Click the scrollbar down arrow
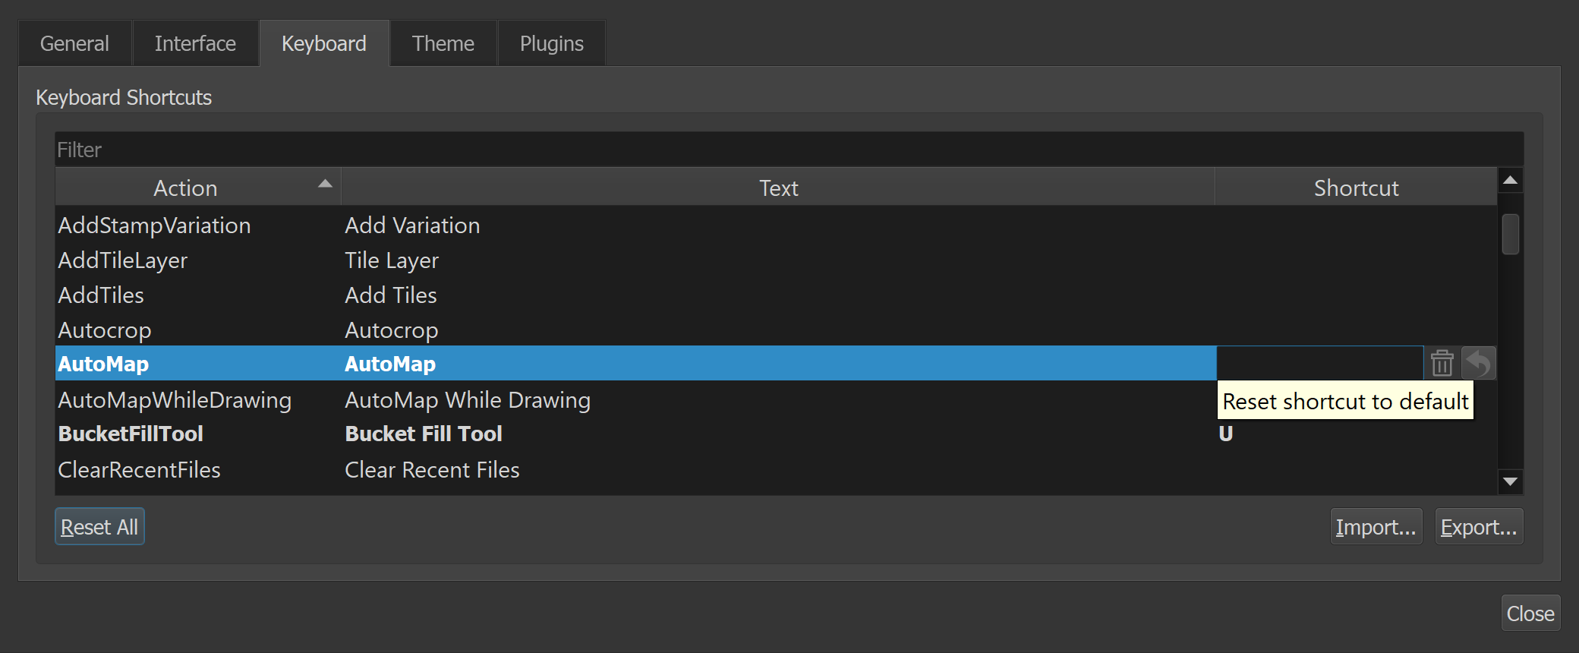Viewport: 1579px width, 653px height. point(1510,481)
